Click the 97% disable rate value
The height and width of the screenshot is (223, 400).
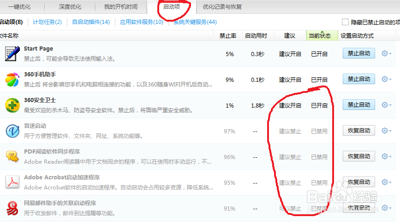click(x=229, y=132)
